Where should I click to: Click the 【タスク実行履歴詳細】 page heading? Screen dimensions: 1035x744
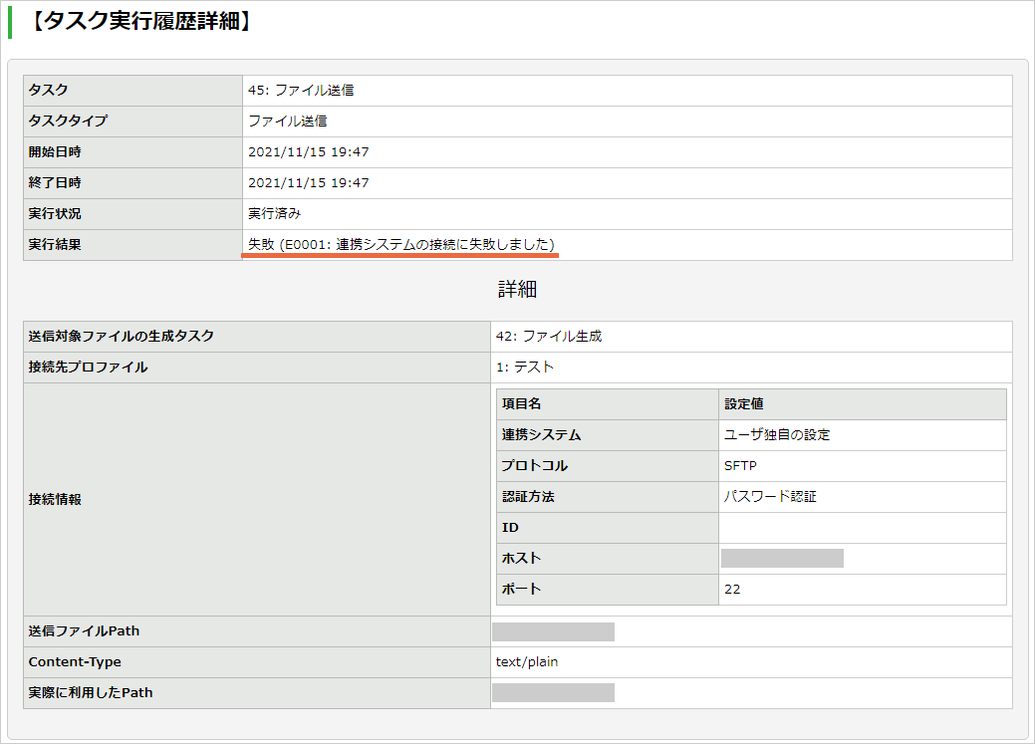(141, 21)
